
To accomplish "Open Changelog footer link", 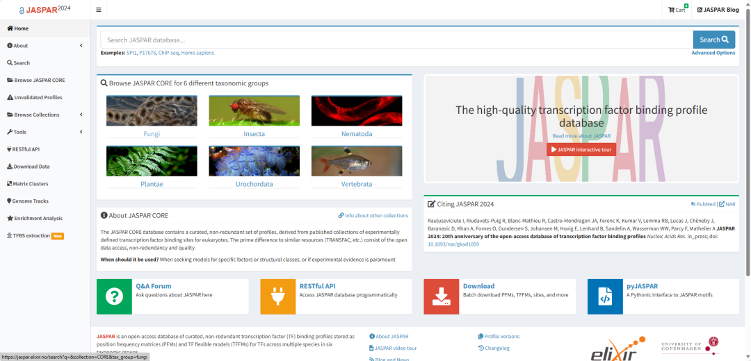I will point(494,348).
